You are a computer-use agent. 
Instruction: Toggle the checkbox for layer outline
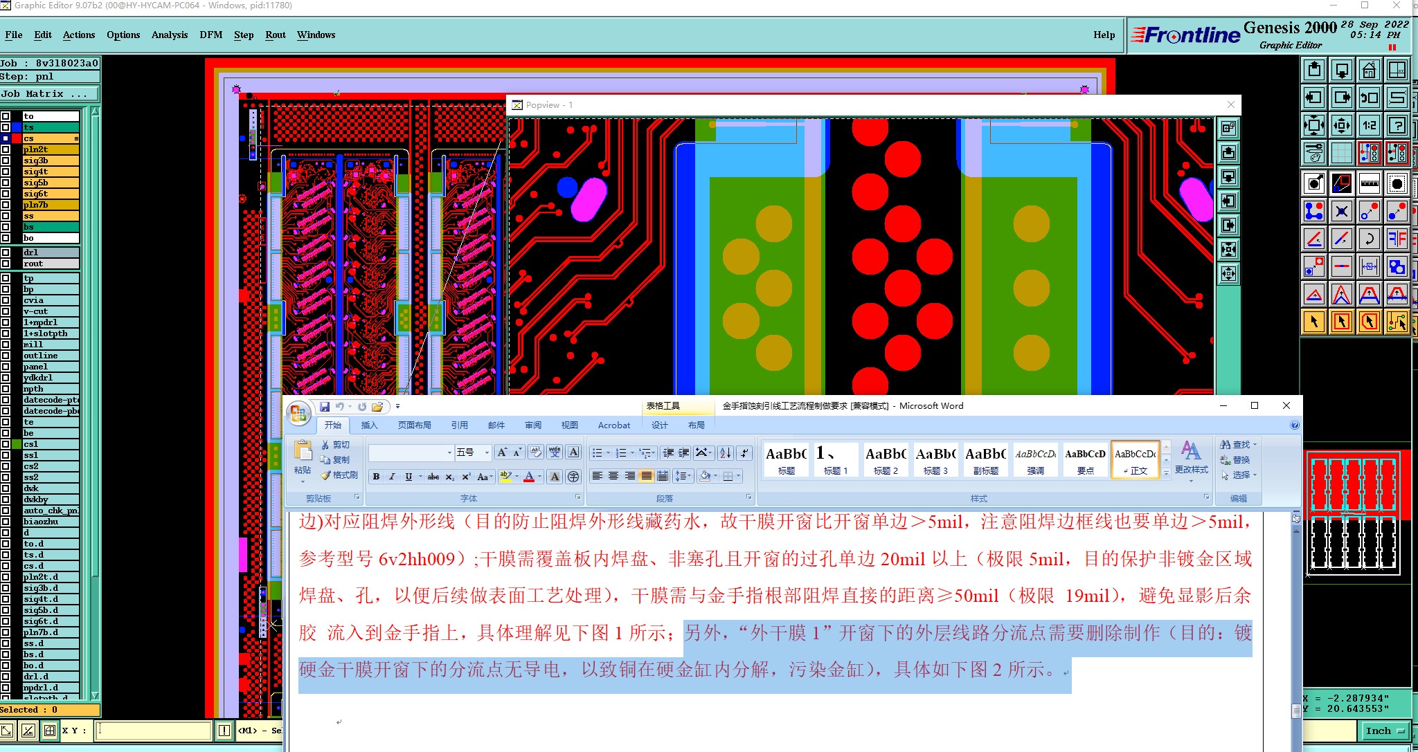coord(6,356)
